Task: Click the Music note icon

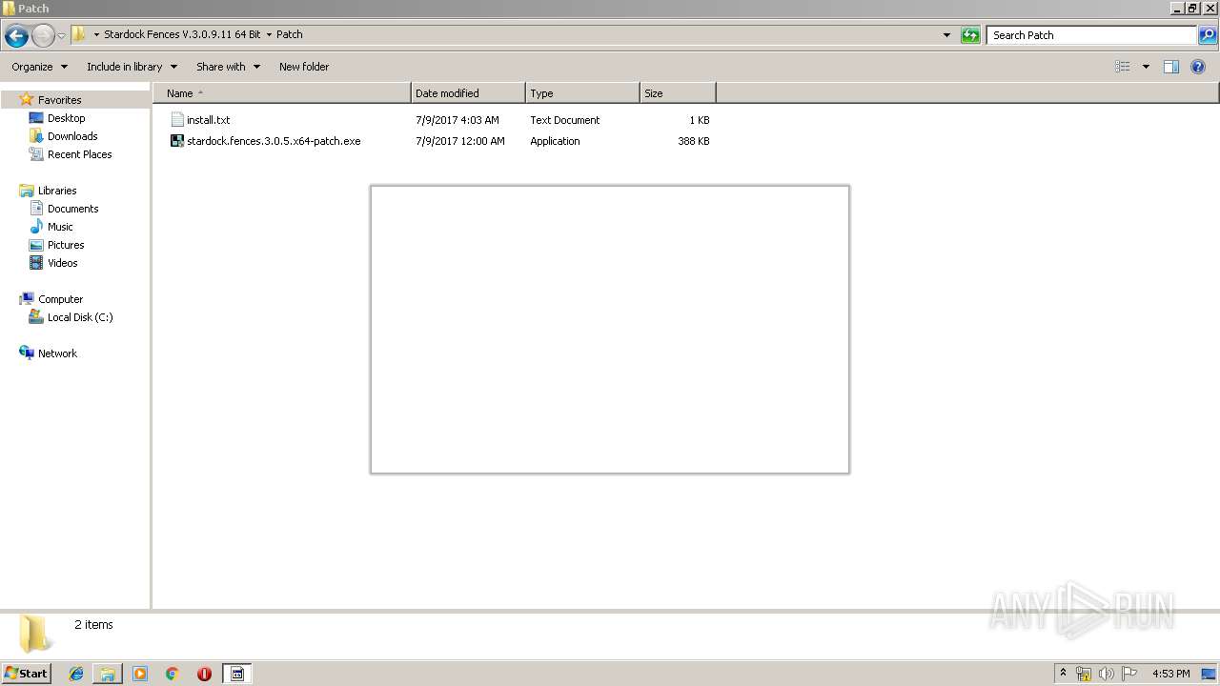Action: [36, 227]
